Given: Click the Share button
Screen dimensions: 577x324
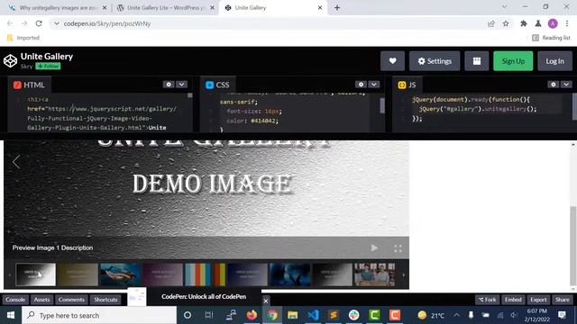Looking at the screenshot, I should (x=563, y=300).
